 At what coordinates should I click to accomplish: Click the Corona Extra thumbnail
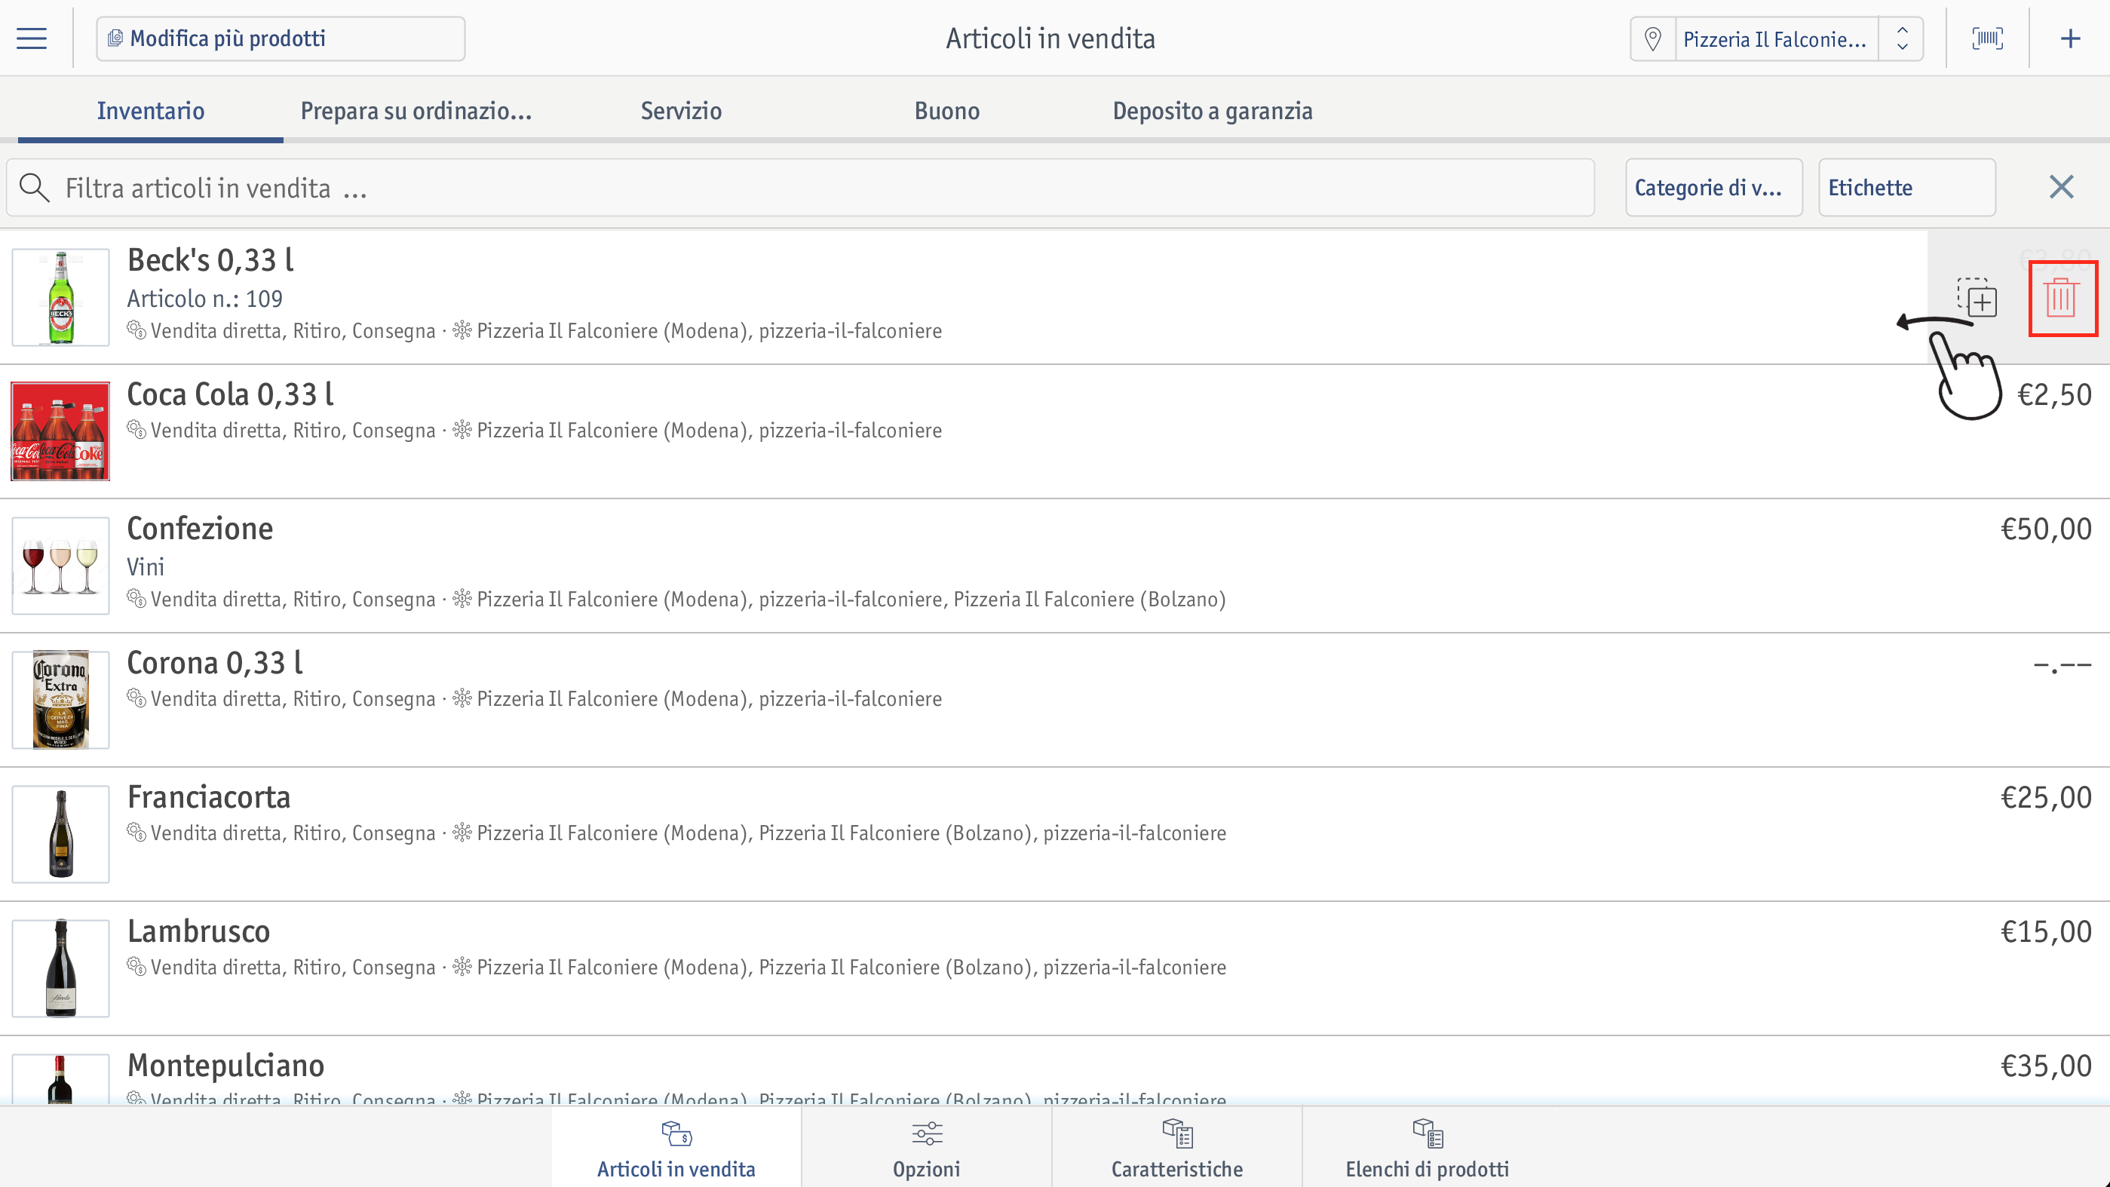(x=60, y=701)
